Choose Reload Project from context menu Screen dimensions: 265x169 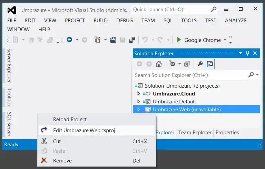tap(97, 119)
